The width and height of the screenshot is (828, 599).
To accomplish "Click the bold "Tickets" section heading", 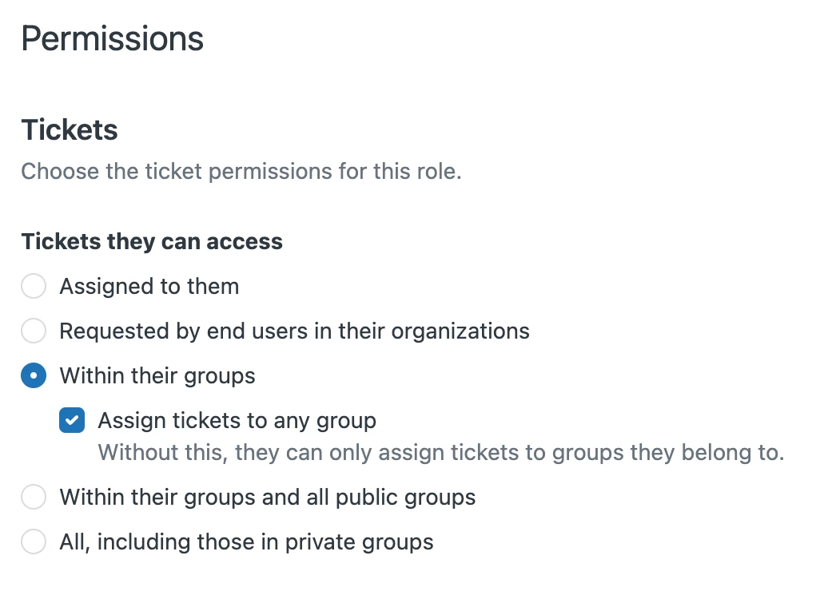I will 70,130.
